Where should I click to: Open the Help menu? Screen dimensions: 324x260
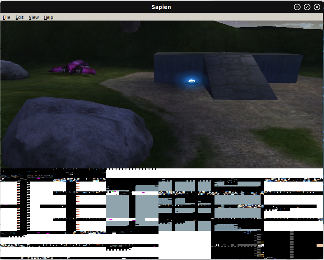(x=49, y=17)
